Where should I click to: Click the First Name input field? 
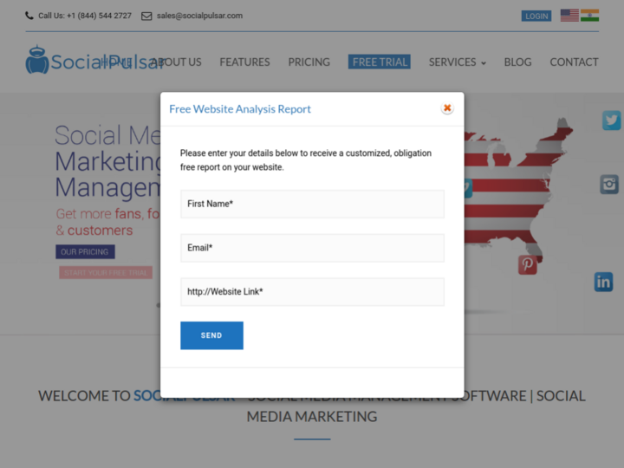tap(312, 204)
